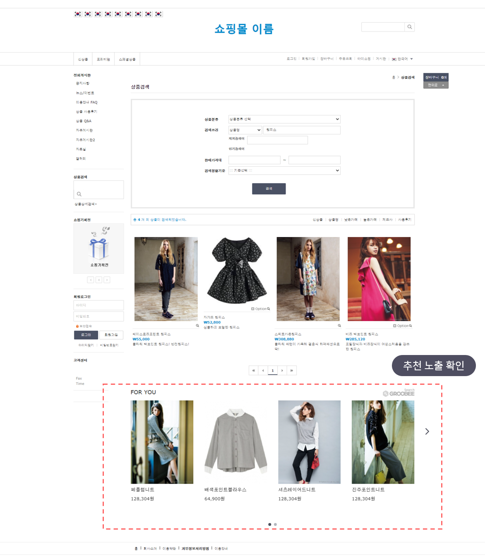The width and height of the screenshot is (485, 559).
Task: Show next recommended items in FOR YOU carousel
Action: click(x=427, y=432)
